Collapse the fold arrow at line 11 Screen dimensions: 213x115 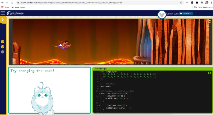tap(100, 94)
